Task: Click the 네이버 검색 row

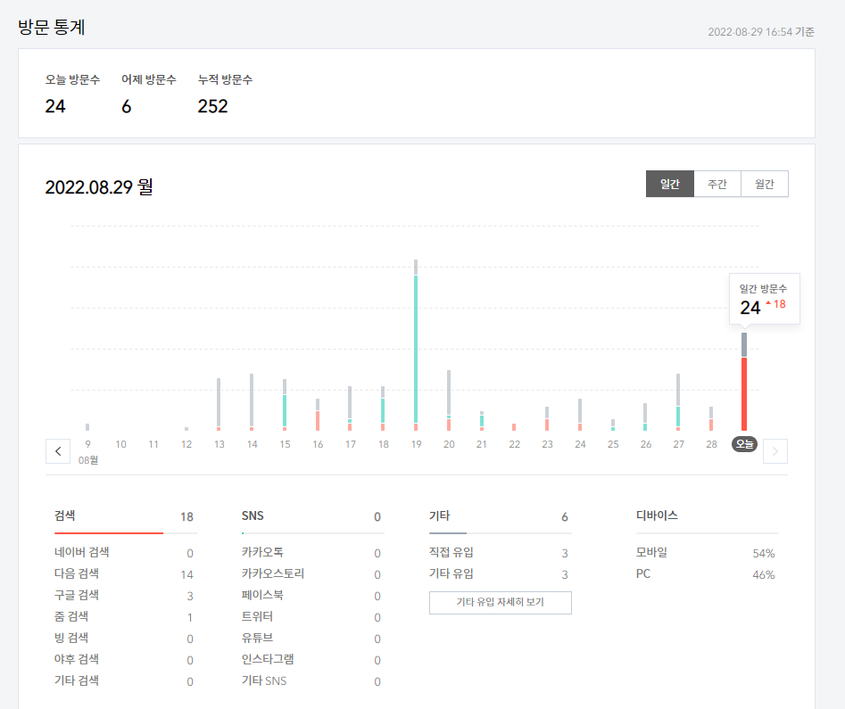Action: pos(125,552)
